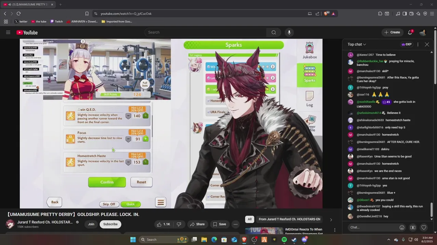The height and width of the screenshot is (245, 437).
Task: Open browser extensions puzzle icon
Action: [380, 14]
